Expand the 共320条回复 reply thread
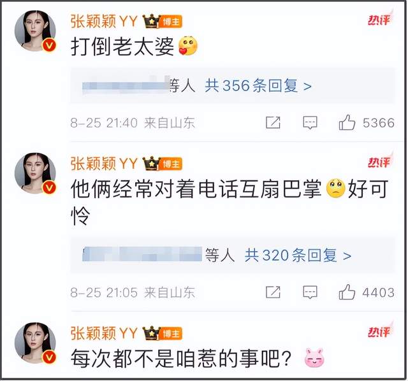 (x=298, y=255)
